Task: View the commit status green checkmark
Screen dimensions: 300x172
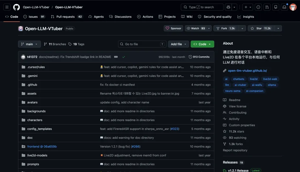Action: click(124, 57)
